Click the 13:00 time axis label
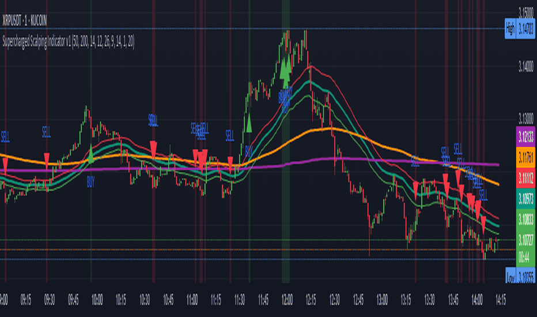Image resolution: width=537 pixels, height=317 pixels. coord(382,300)
